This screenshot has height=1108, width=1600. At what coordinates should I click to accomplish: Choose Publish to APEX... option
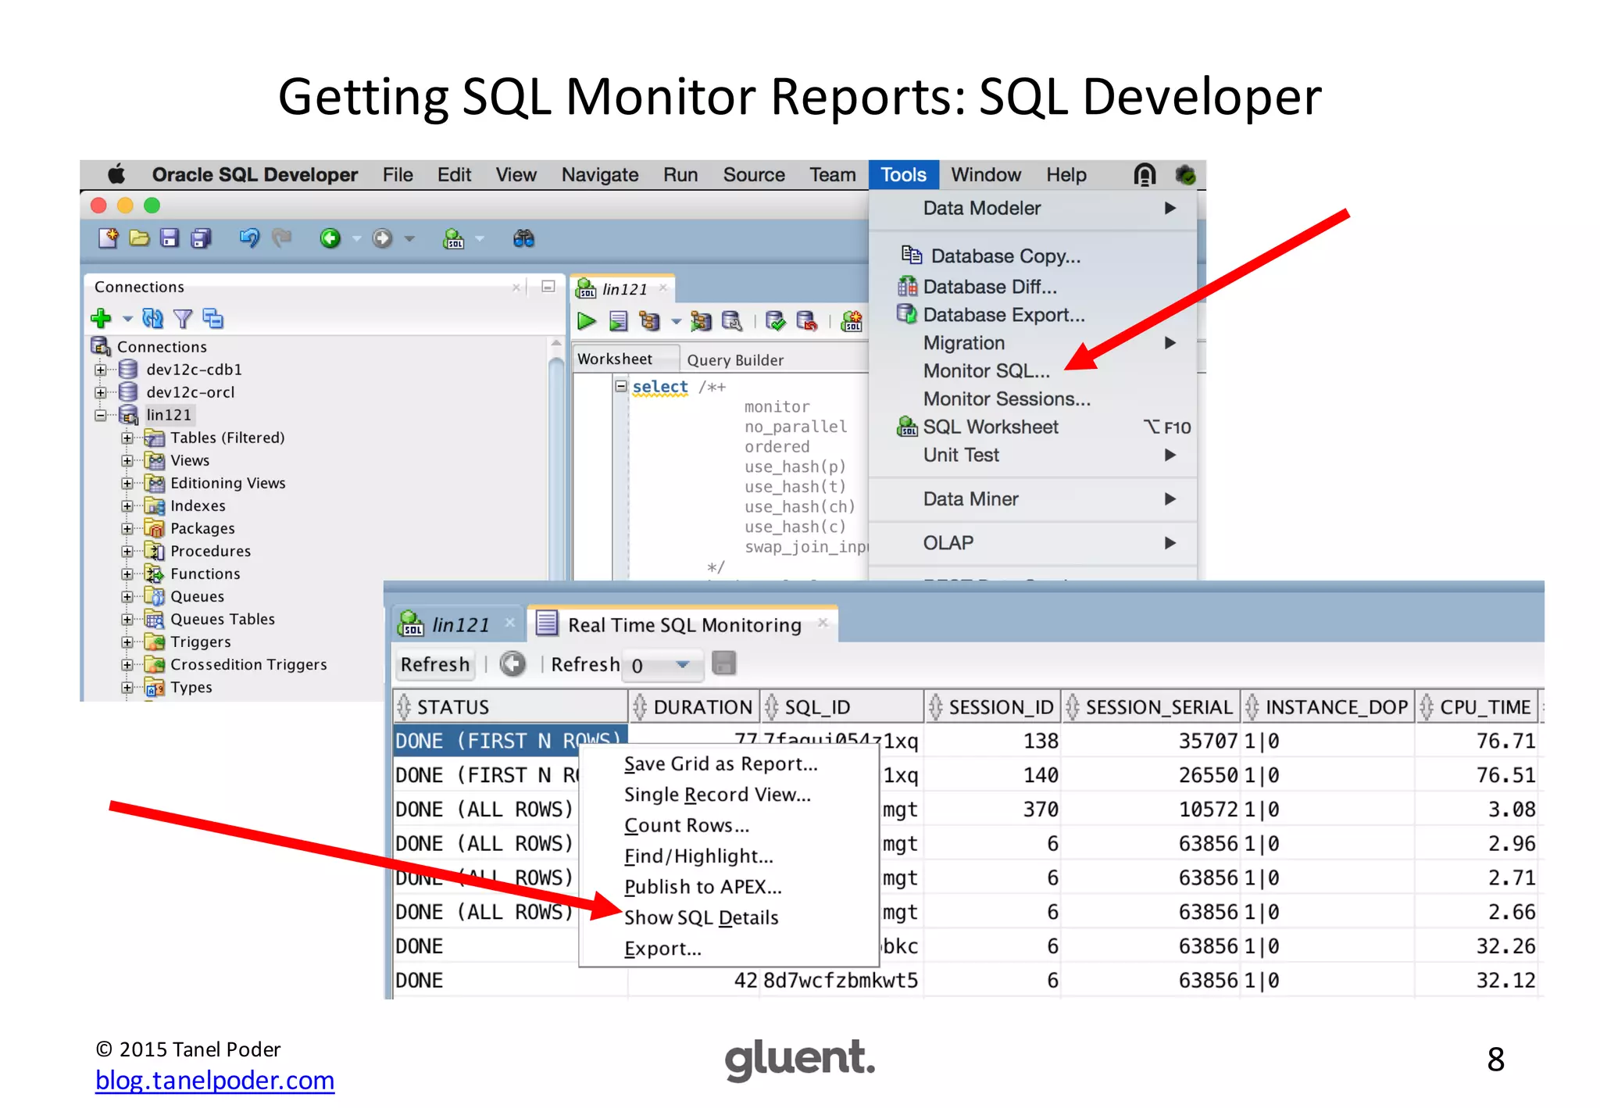point(702,887)
